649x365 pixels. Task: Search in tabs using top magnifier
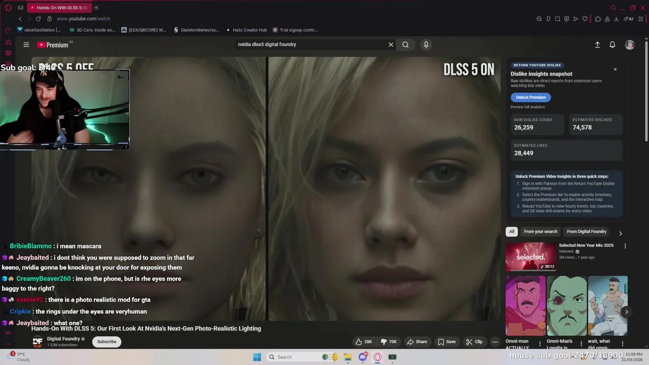pos(613,8)
